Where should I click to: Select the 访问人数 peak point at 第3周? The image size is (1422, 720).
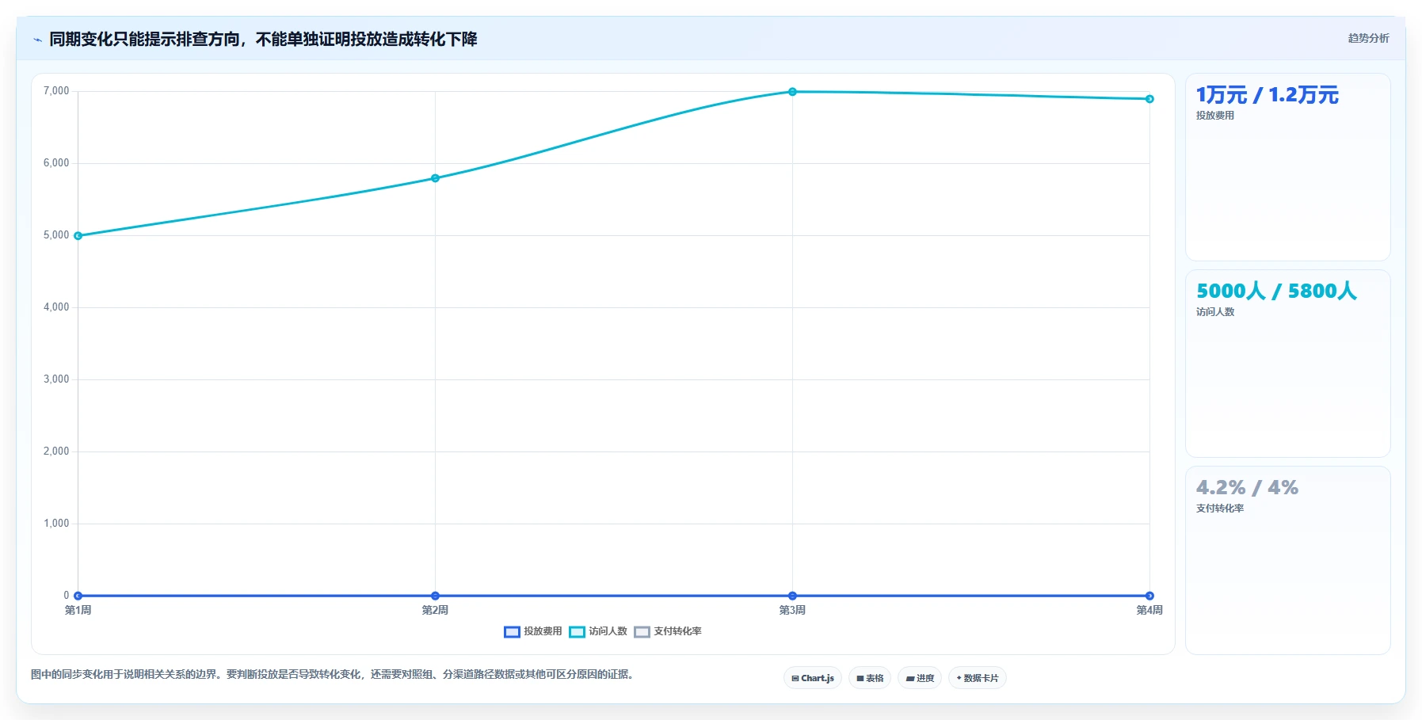pyautogui.click(x=792, y=92)
